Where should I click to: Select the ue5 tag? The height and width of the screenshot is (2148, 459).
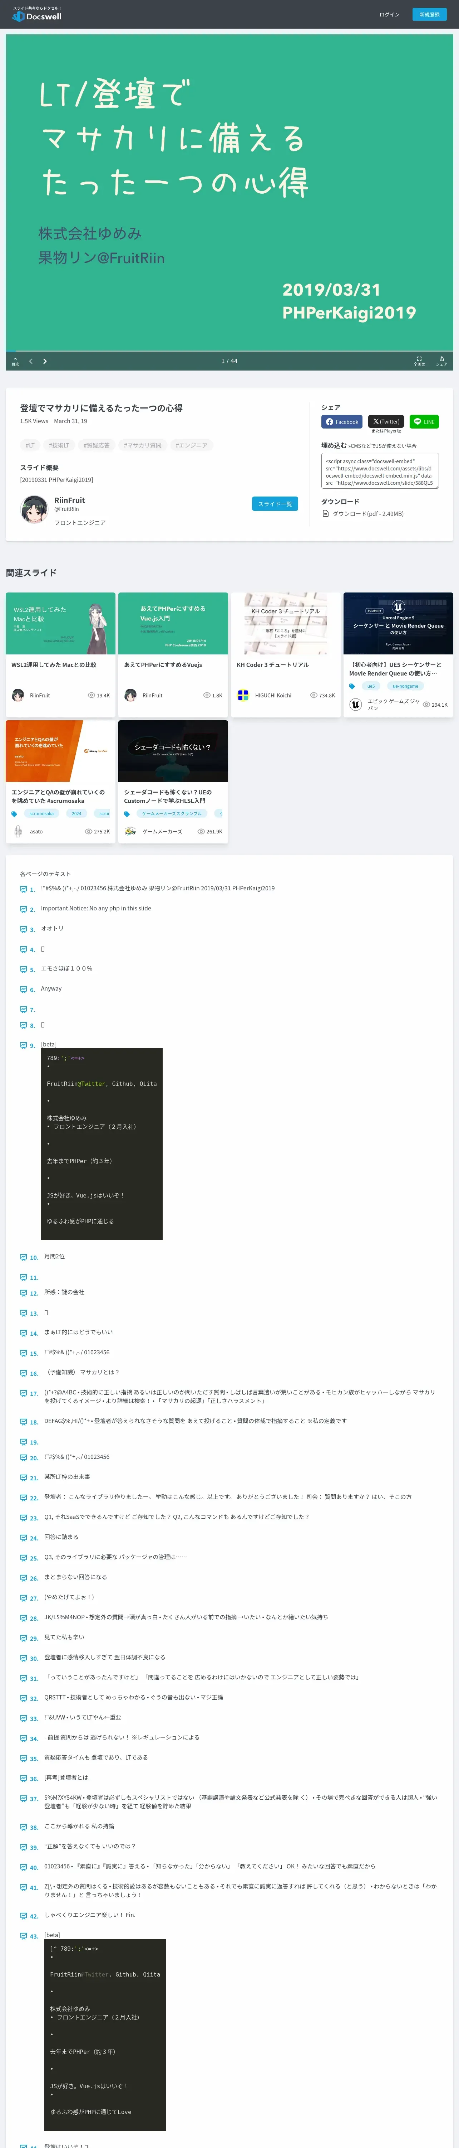[x=371, y=686]
